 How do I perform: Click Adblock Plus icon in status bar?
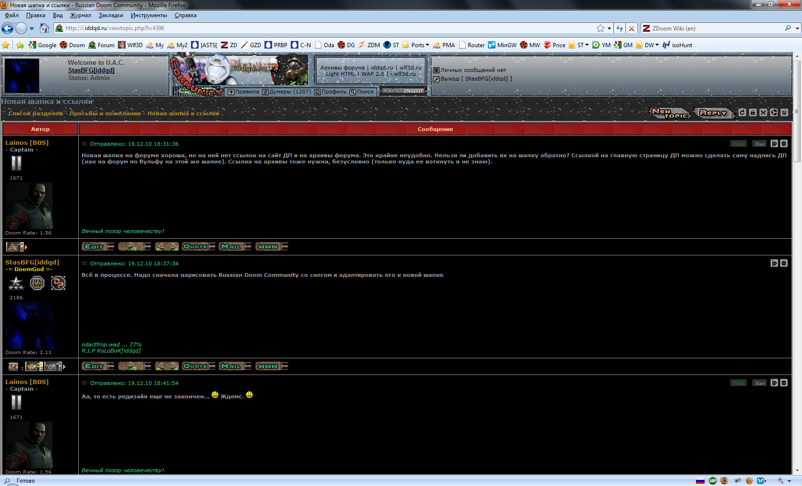(x=713, y=481)
